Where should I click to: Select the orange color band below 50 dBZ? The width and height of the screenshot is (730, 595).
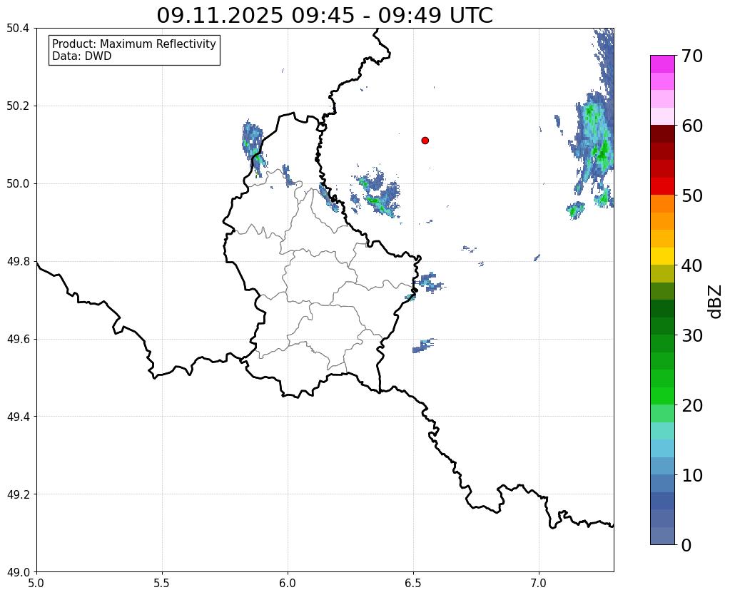click(662, 203)
